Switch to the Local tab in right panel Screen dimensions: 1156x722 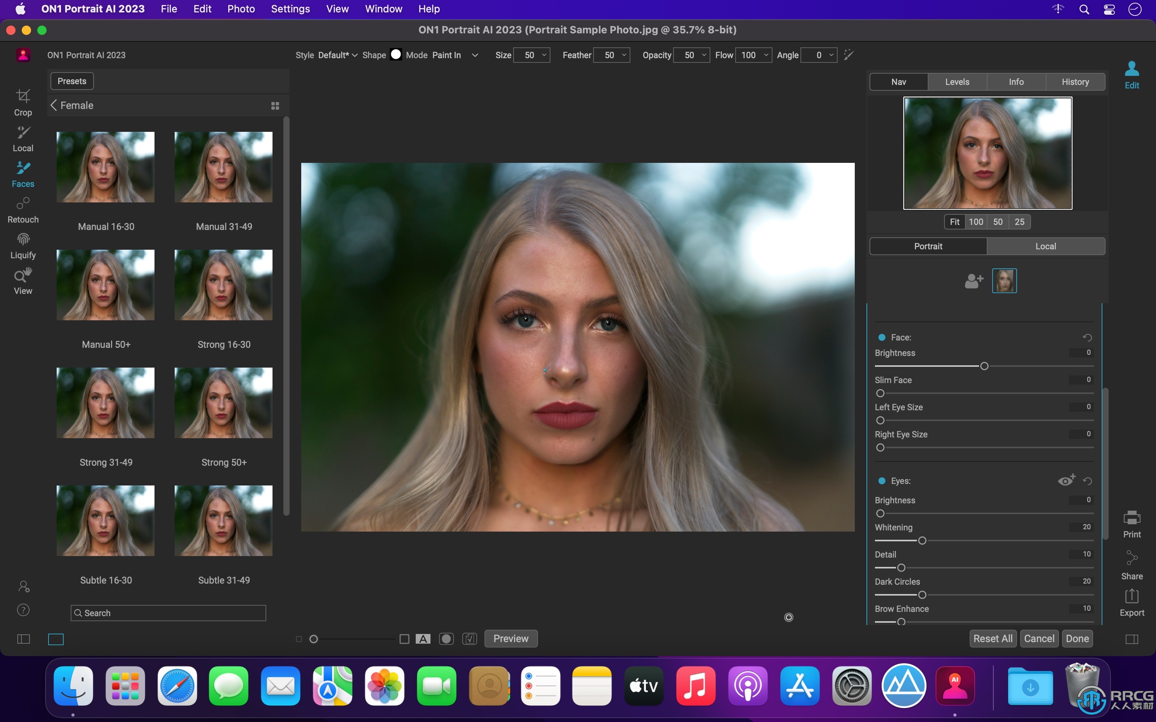(x=1046, y=246)
